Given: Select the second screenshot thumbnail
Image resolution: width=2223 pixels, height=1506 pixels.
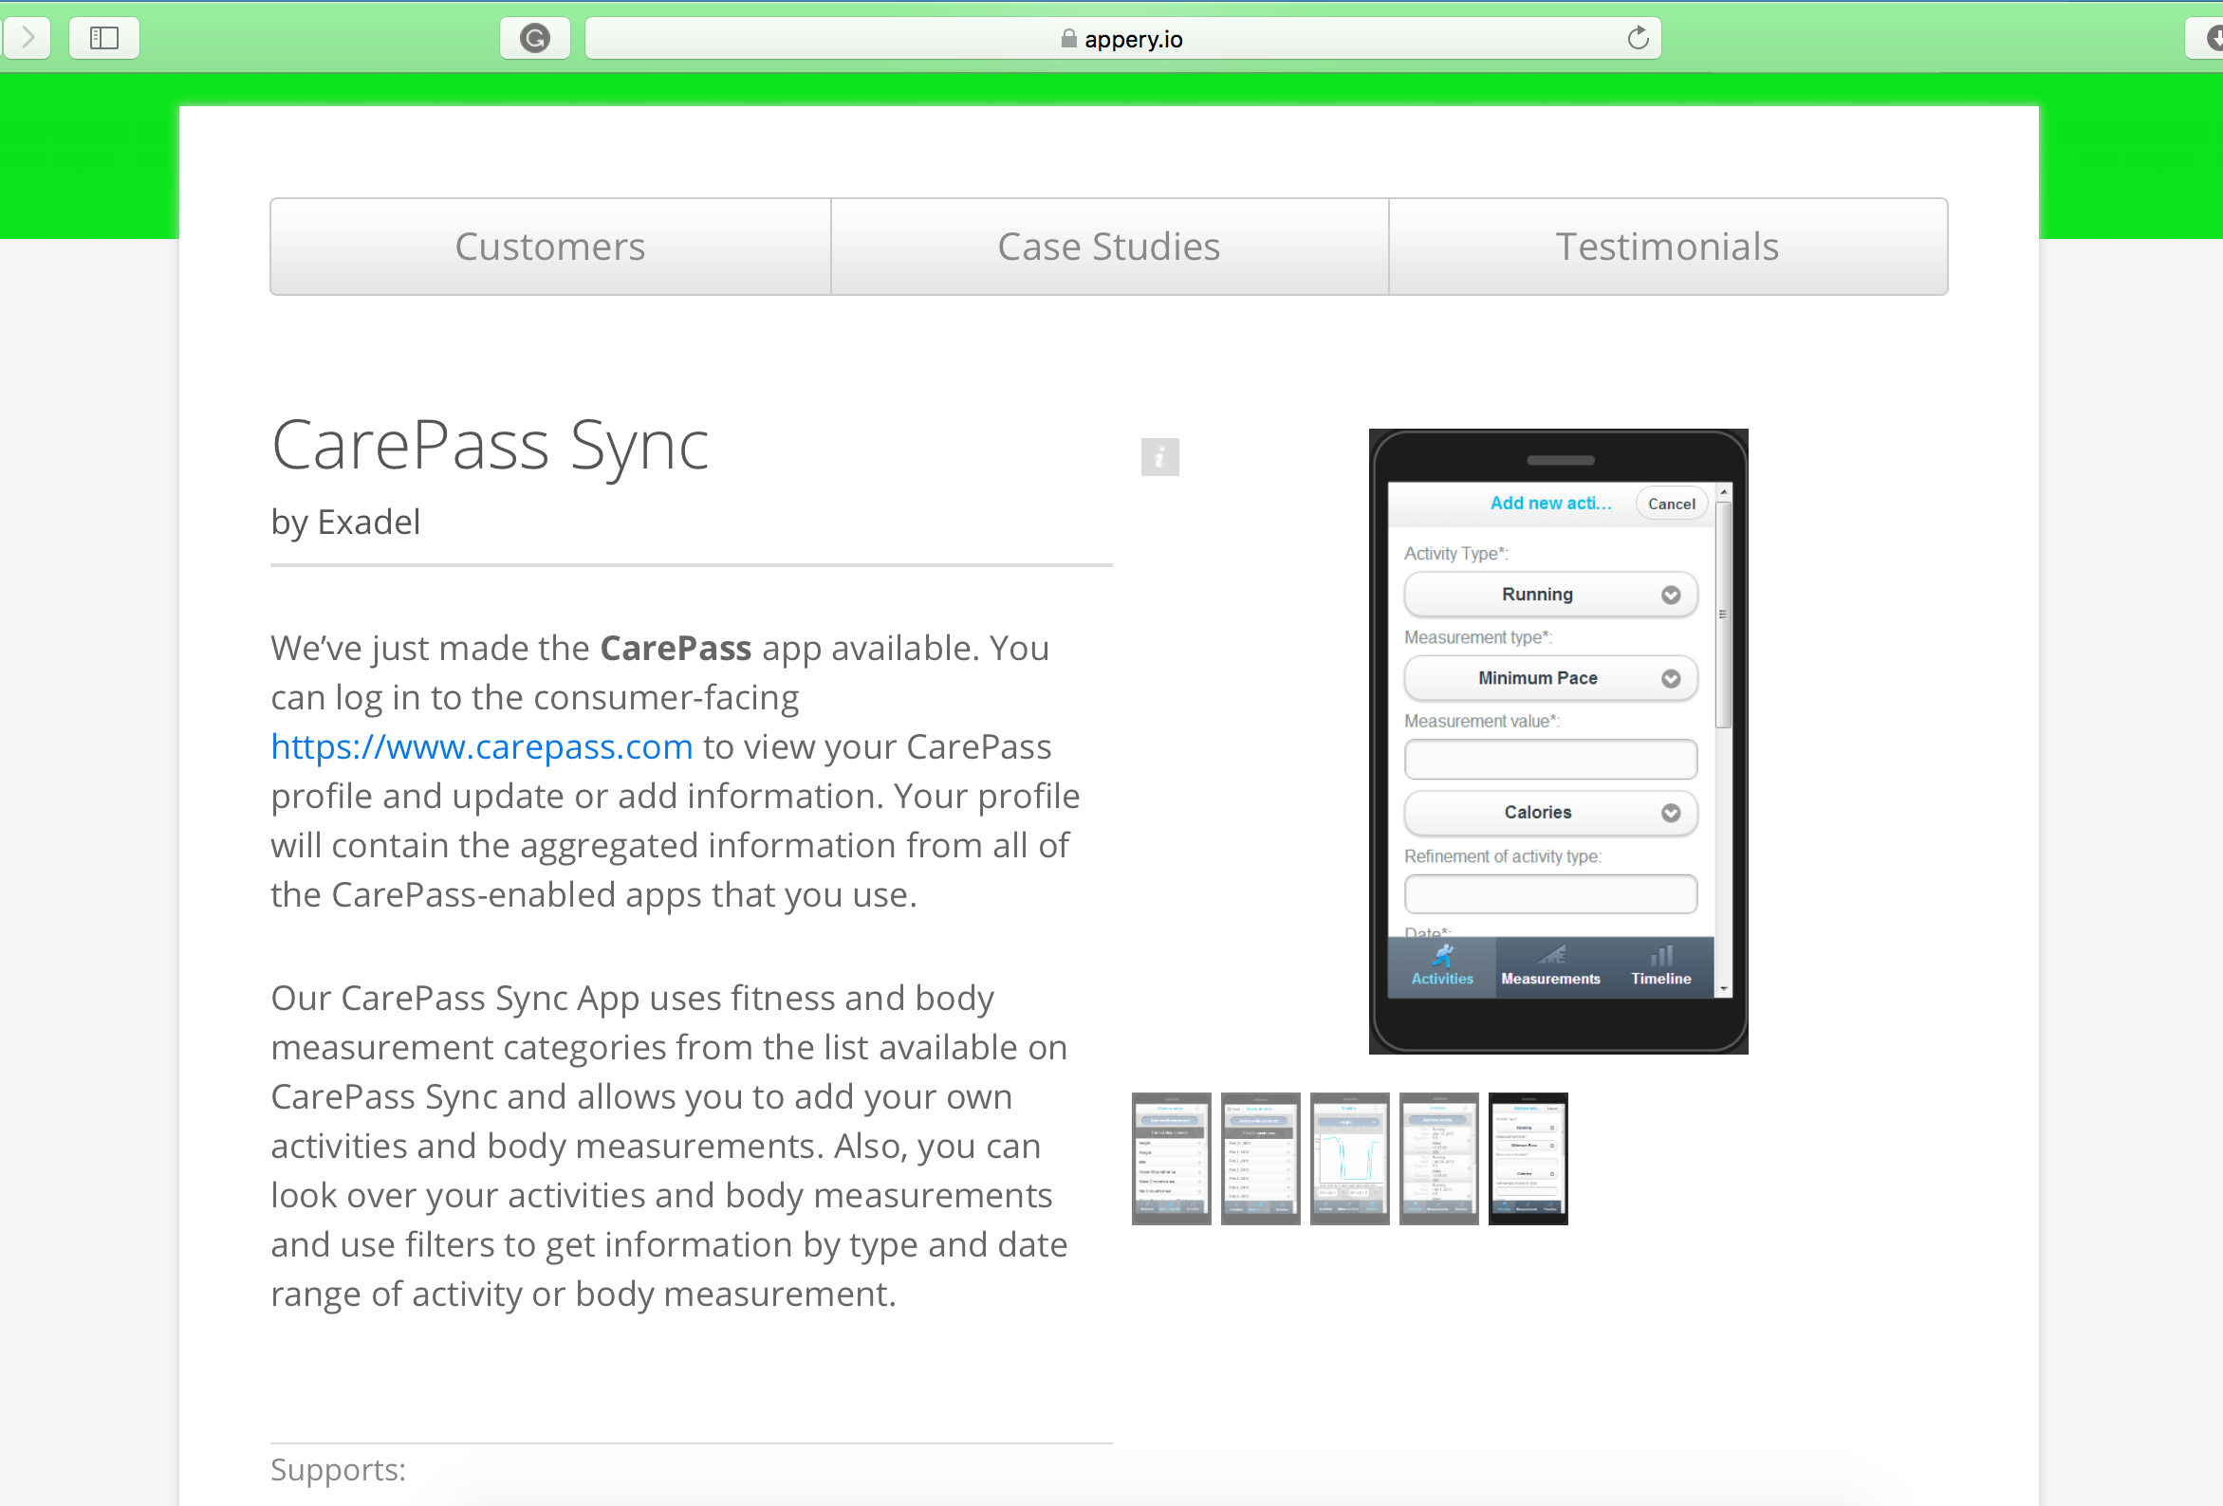Looking at the screenshot, I should [1260, 1158].
